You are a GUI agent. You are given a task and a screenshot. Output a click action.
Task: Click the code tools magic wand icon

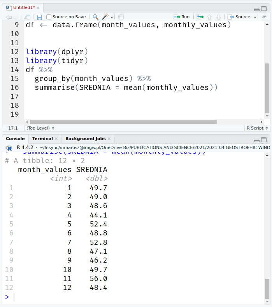pos(105,17)
